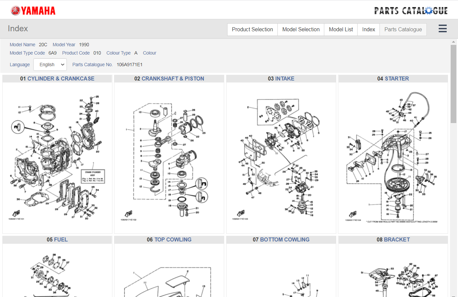Click the vertical page scrollbar
Image resolution: width=458 pixels, height=297 pixels.
click(453, 84)
